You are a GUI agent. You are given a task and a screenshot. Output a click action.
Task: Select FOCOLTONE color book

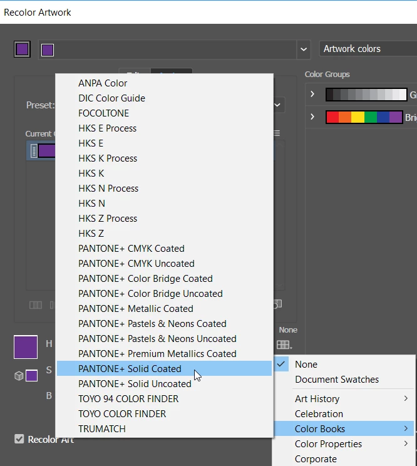164,113
